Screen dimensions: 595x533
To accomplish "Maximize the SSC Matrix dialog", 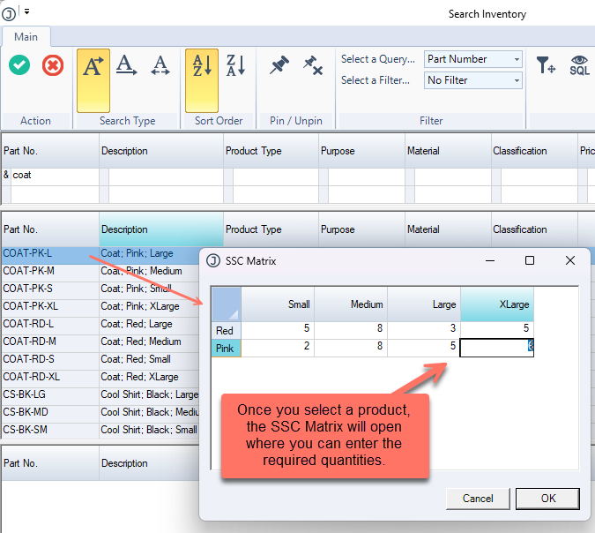I will tap(530, 260).
